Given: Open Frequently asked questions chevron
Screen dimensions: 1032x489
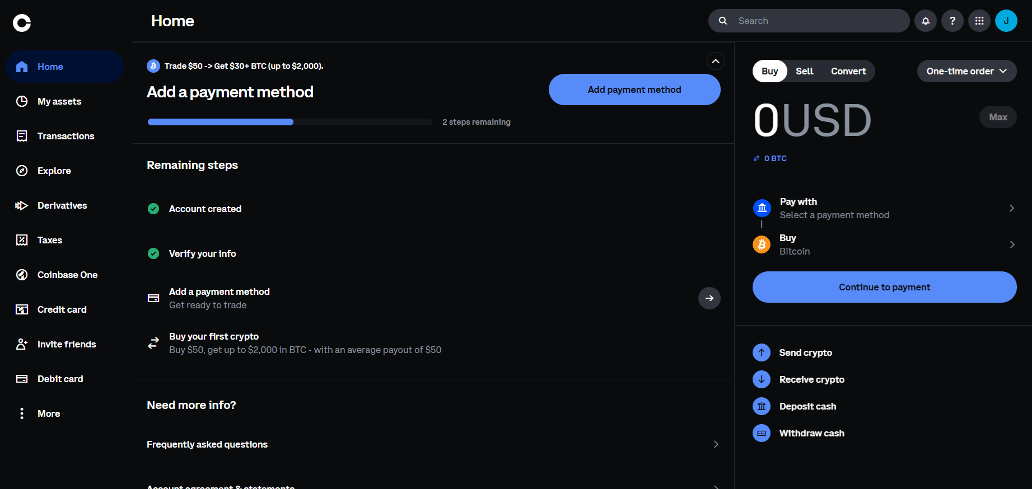Looking at the screenshot, I should [x=716, y=444].
